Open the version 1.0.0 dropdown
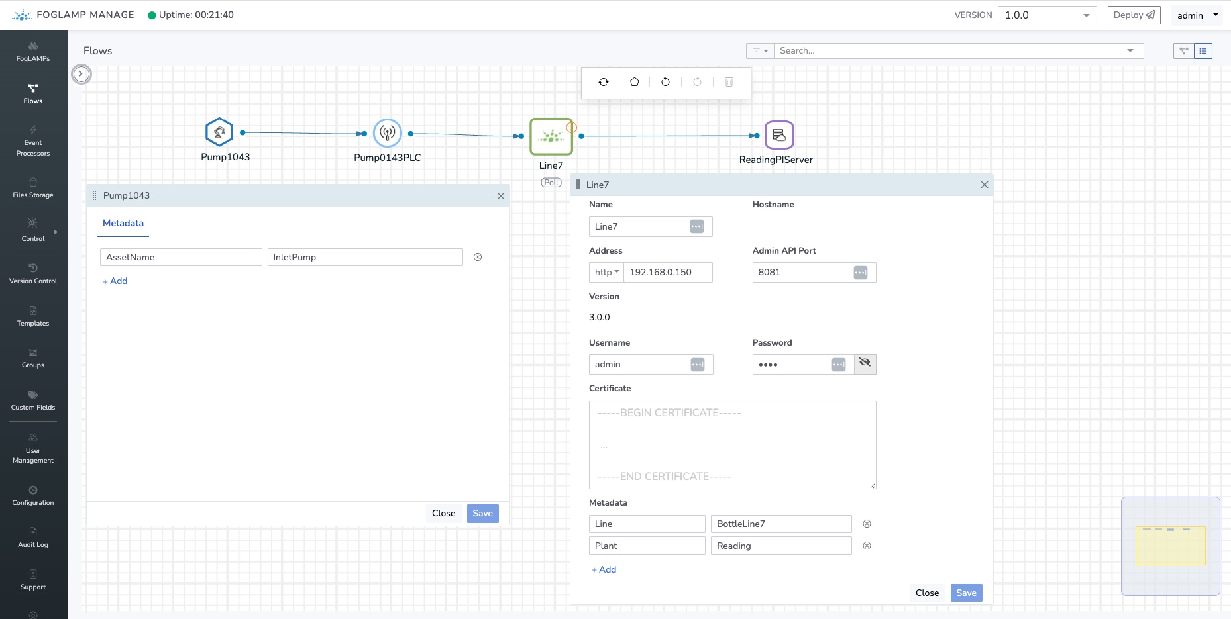Screen dimensions: 1231x619 pos(1047,15)
